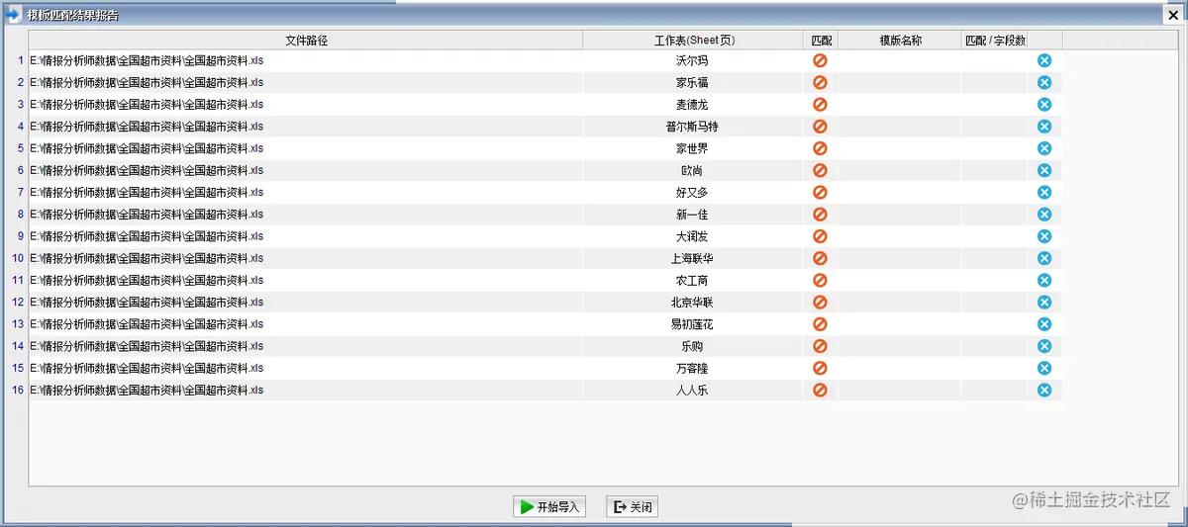Click the blue X icon in the 大润发 row
This screenshot has width=1188, height=527.
point(1044,236)
